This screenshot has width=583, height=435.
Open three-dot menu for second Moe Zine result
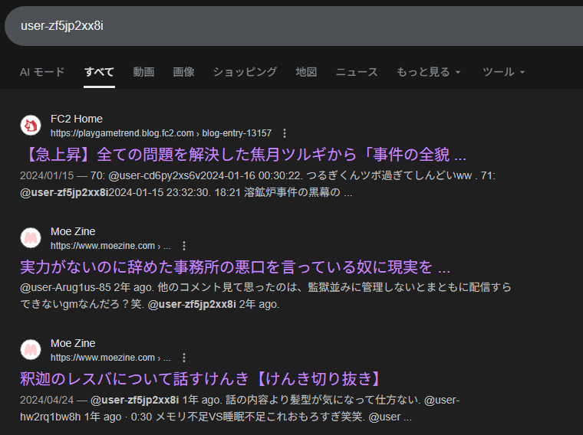pos(183,358)
